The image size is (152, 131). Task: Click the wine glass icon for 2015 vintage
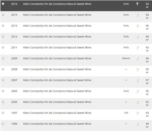(x=137, y=15)
